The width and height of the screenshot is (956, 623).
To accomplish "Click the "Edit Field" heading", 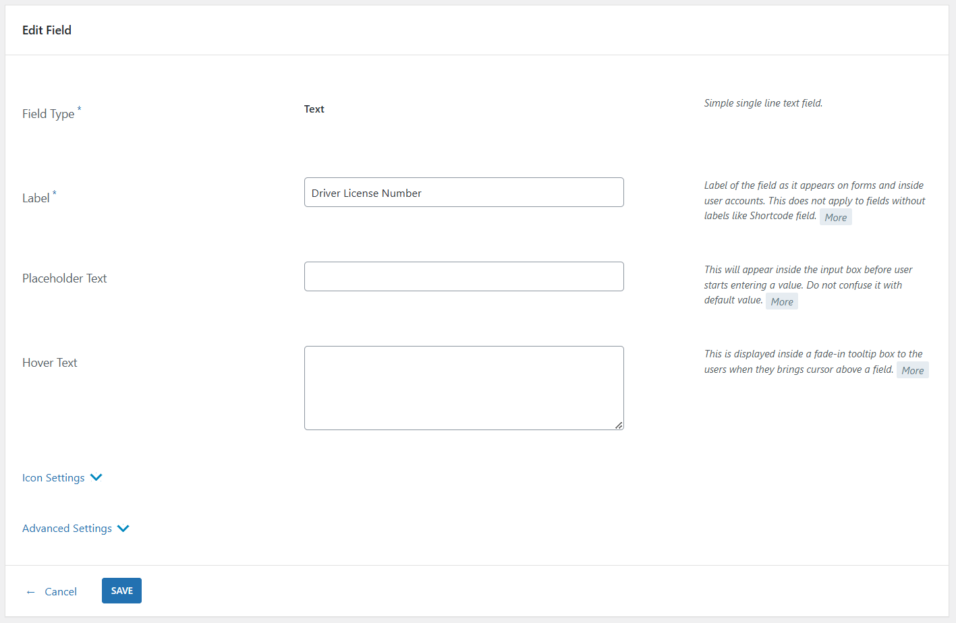I will (x=47, y=30).
